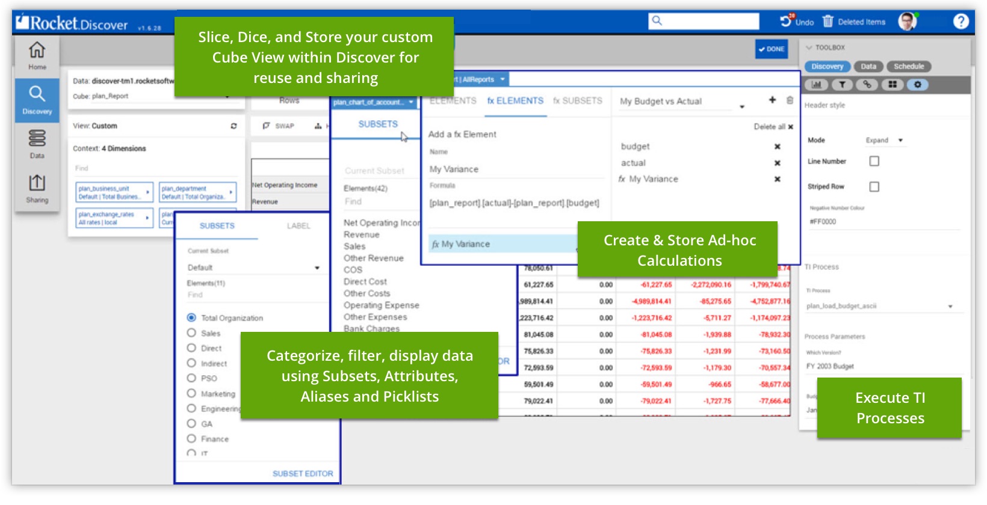Image resolution: width=987 pixels, height=505 pixels.
Task: Open the Current Subset Default dropdown
Action: 253,268
